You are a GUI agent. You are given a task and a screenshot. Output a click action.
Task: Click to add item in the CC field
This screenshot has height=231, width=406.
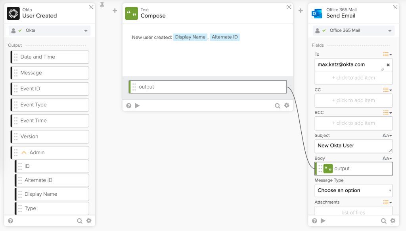(353, 100)
